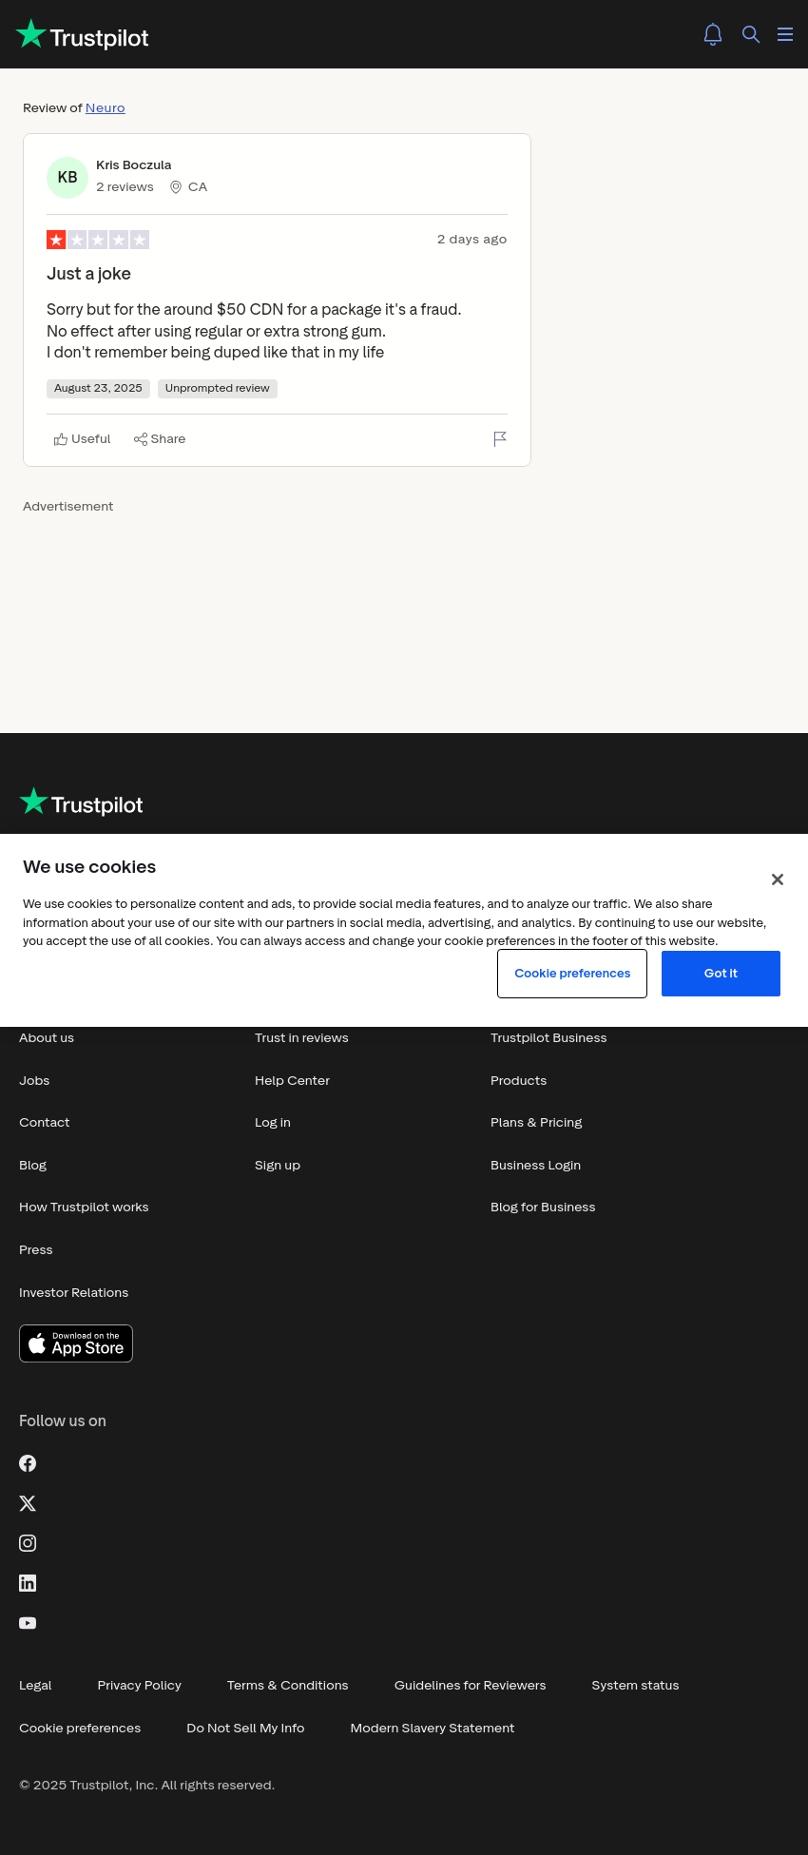The image size is (808, 1855).
Task: Flag this review with the flag icon
Action: point(500,438)
